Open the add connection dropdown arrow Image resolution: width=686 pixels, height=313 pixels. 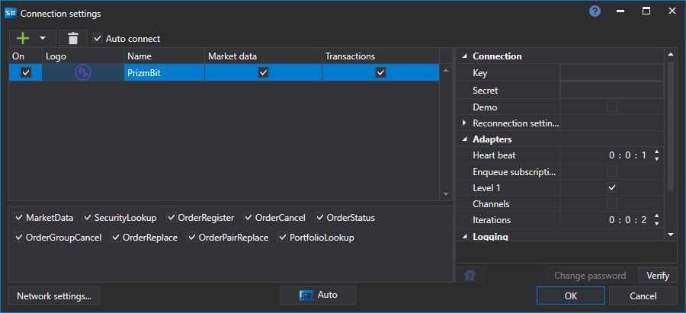tap(43, 39)
